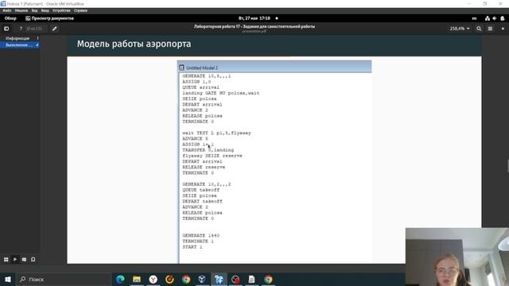
Task: Open the Обзор activities overview
Action: [10, 18]
